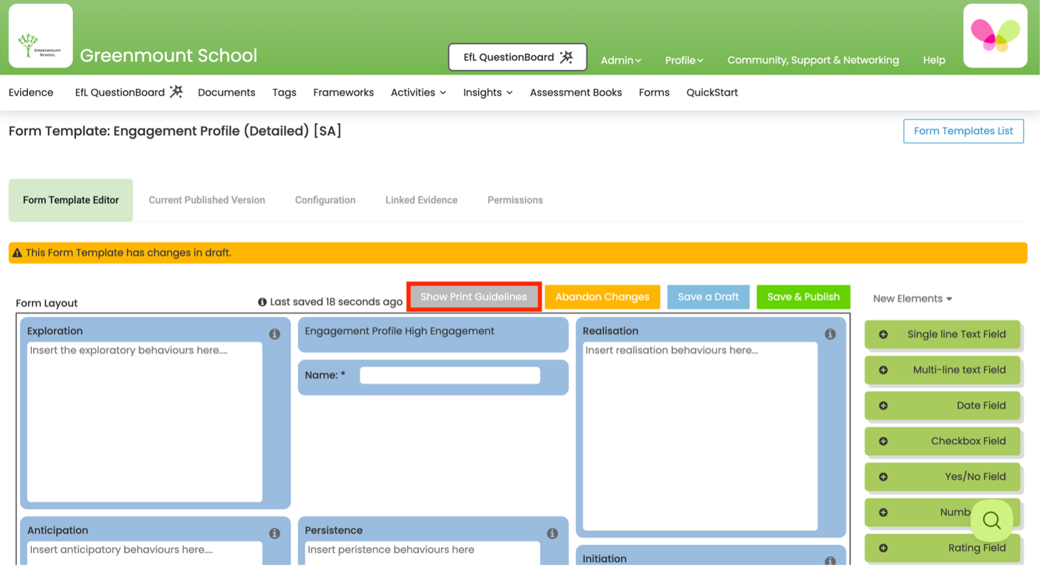The width and height of the screenshot is (1043, 567).
Task: Switch to Form Template Editor tab
Action: 71,201
